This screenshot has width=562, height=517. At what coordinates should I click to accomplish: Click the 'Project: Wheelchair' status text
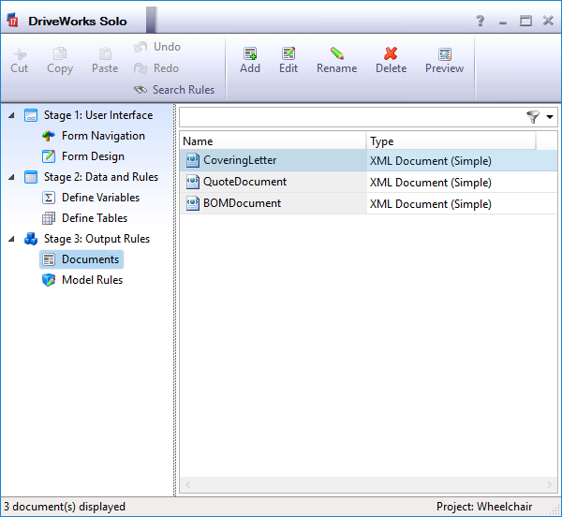(484, 507)
